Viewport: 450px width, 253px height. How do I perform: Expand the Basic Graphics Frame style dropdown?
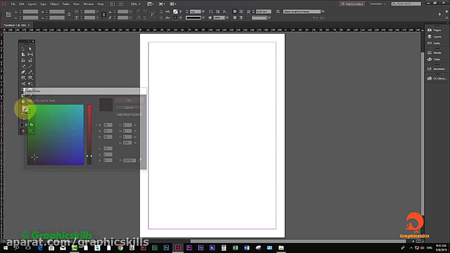point(323,12)
